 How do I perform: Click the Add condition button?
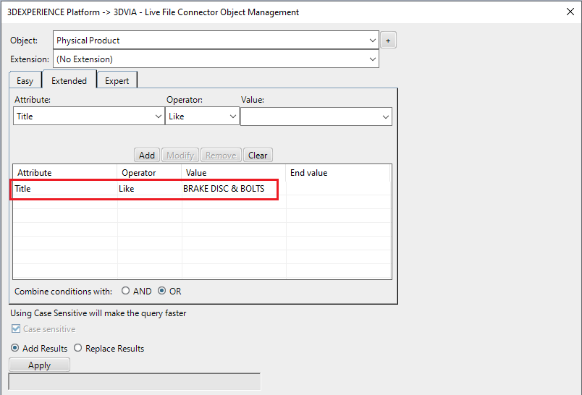pos(147,155)
